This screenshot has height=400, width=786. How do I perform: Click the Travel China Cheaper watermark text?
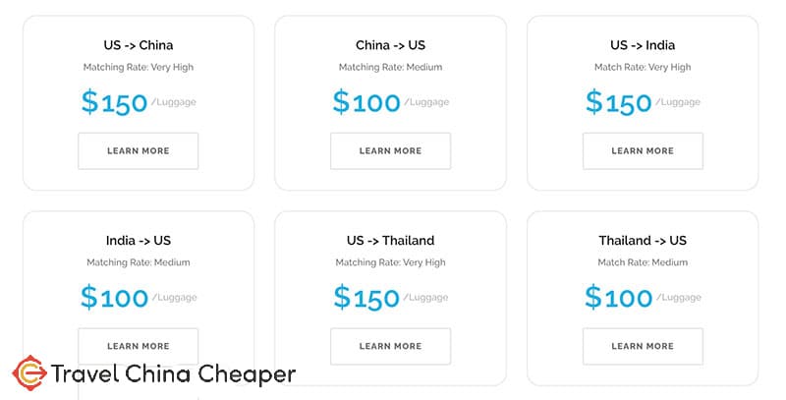(174, 373)
